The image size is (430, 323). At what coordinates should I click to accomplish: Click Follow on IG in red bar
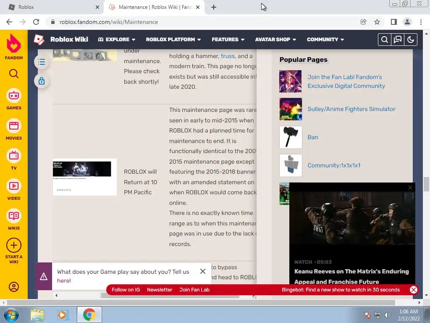point(126,290)
